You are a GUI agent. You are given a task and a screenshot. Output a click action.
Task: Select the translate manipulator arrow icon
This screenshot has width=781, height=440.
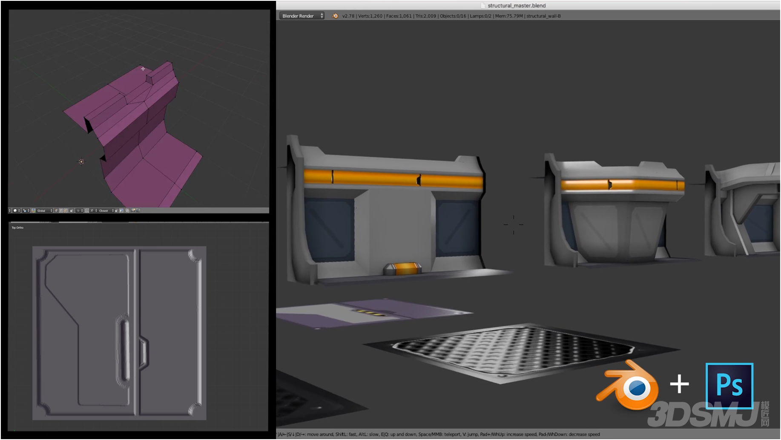coord(56,210)
